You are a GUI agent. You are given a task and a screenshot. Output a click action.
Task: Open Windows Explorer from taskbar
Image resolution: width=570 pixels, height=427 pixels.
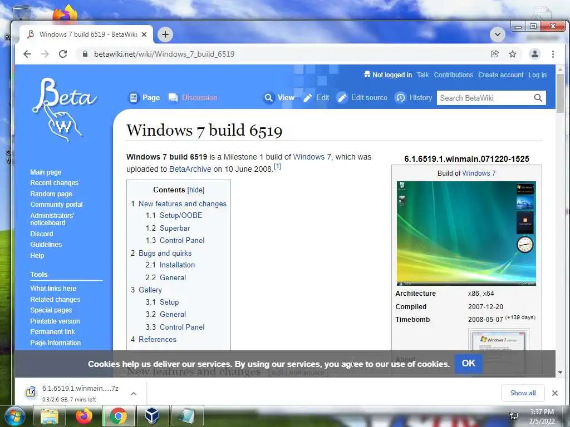click(50, 416)
